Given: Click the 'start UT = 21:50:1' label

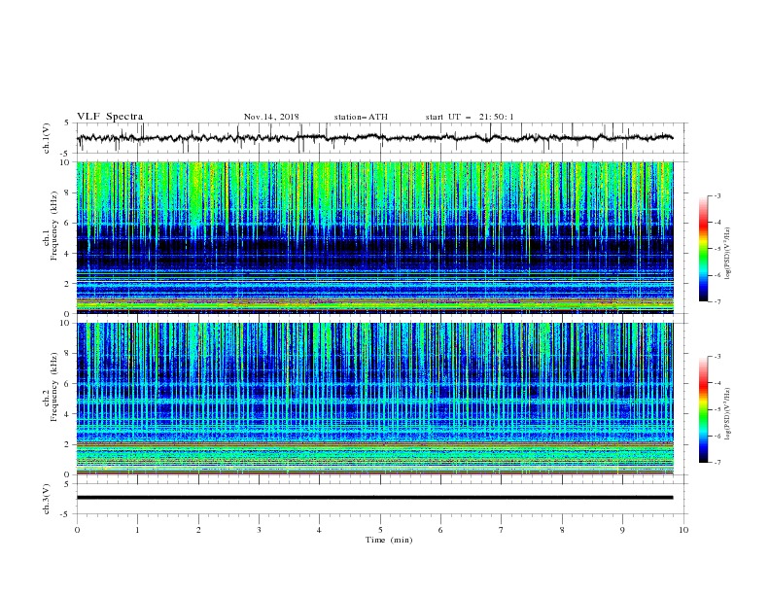Looking at the screenshot, I should pyautogui.click(x=470, y=117).
